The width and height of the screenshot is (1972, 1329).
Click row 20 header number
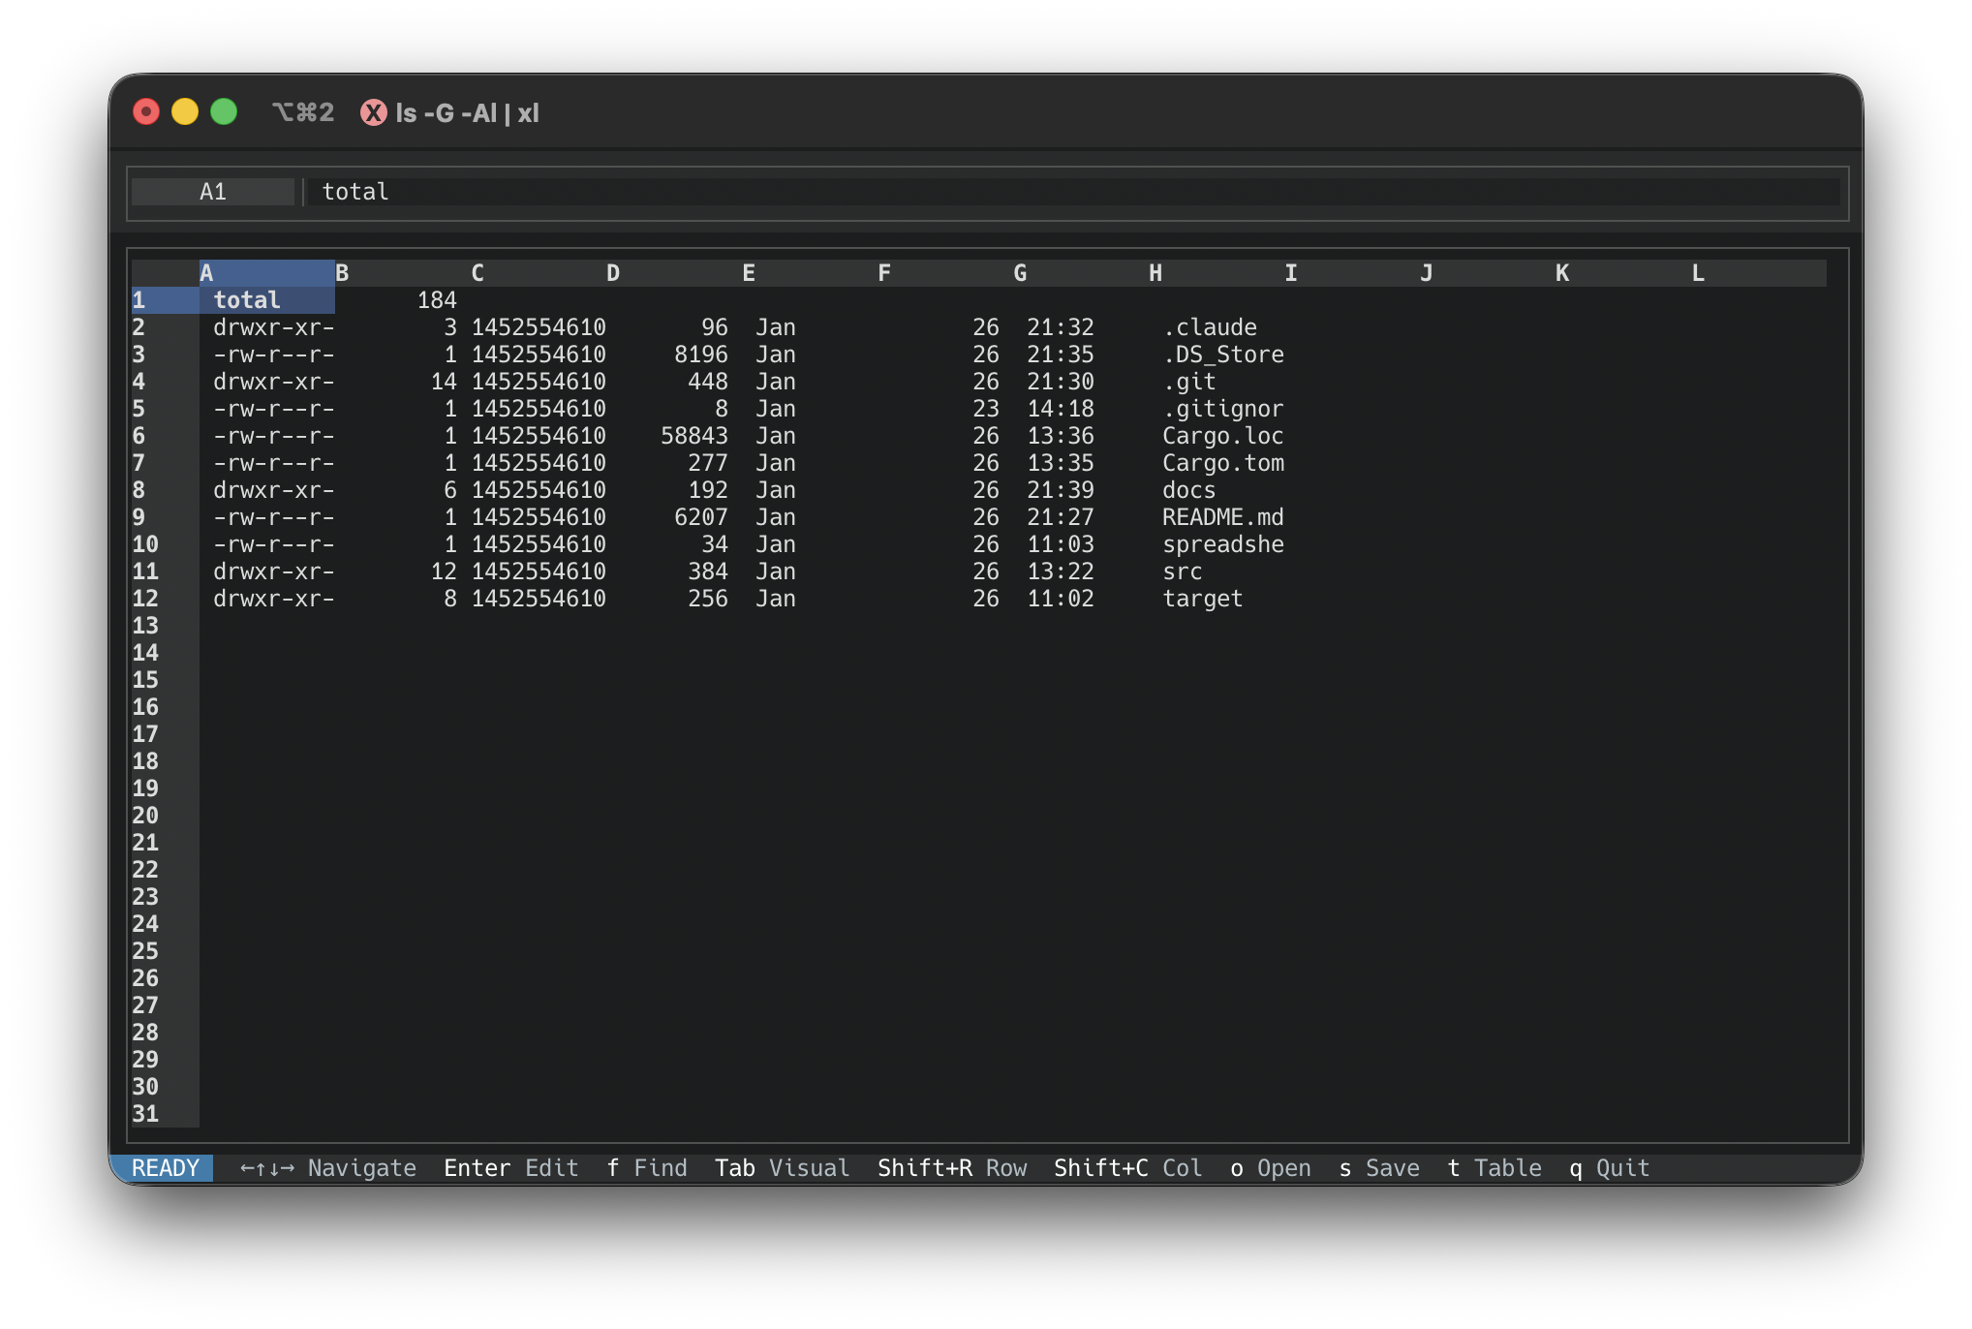click(x=165, y=816)
